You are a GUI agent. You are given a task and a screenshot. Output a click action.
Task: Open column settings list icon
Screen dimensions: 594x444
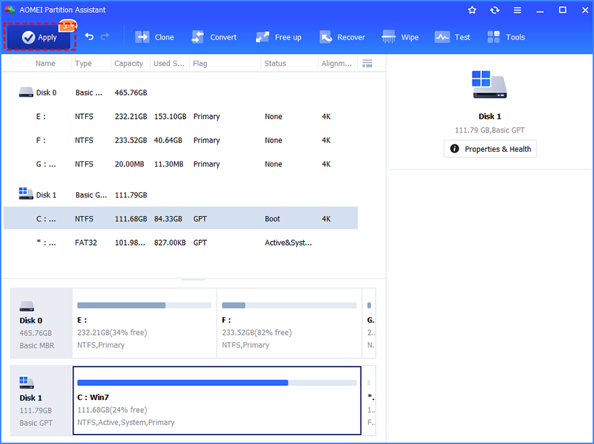[x=367, y=63]
